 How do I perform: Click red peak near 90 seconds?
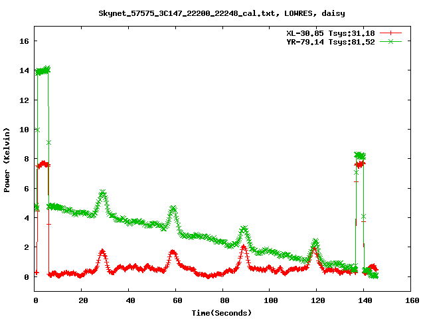pyautogui.click(x=244, y=248)
